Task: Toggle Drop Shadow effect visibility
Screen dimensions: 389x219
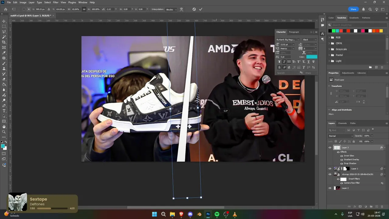Action: coord(342,163)
